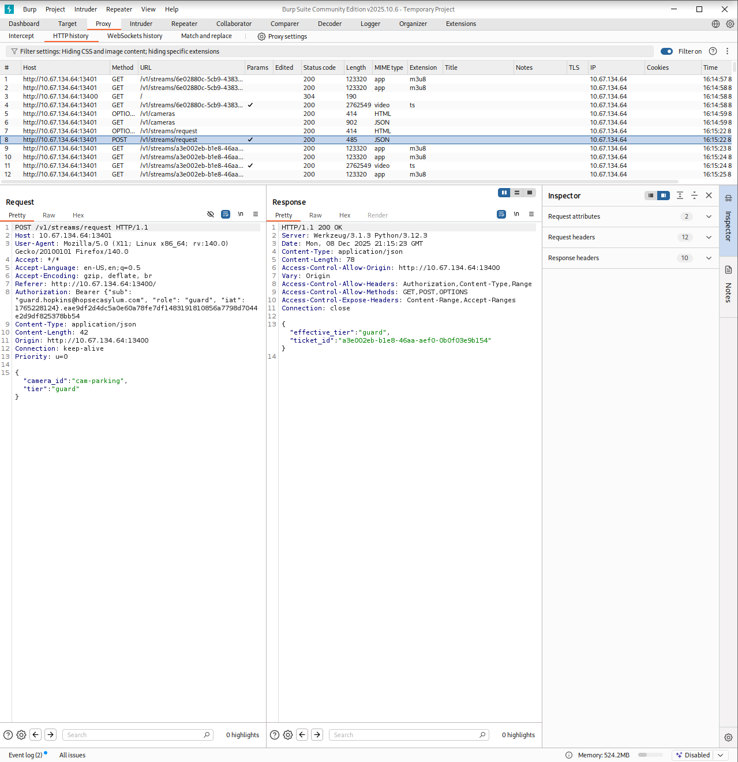Switch to side-by-side layout view icon
The width and height of the screenshot is (738, 762).
coord(504,193)
